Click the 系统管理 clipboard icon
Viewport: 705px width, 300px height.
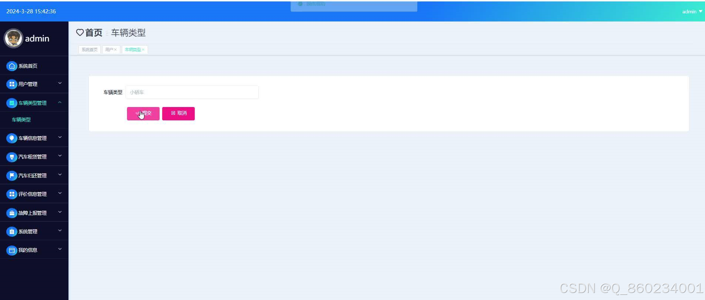pyautogui.click(x=12, y=231)
